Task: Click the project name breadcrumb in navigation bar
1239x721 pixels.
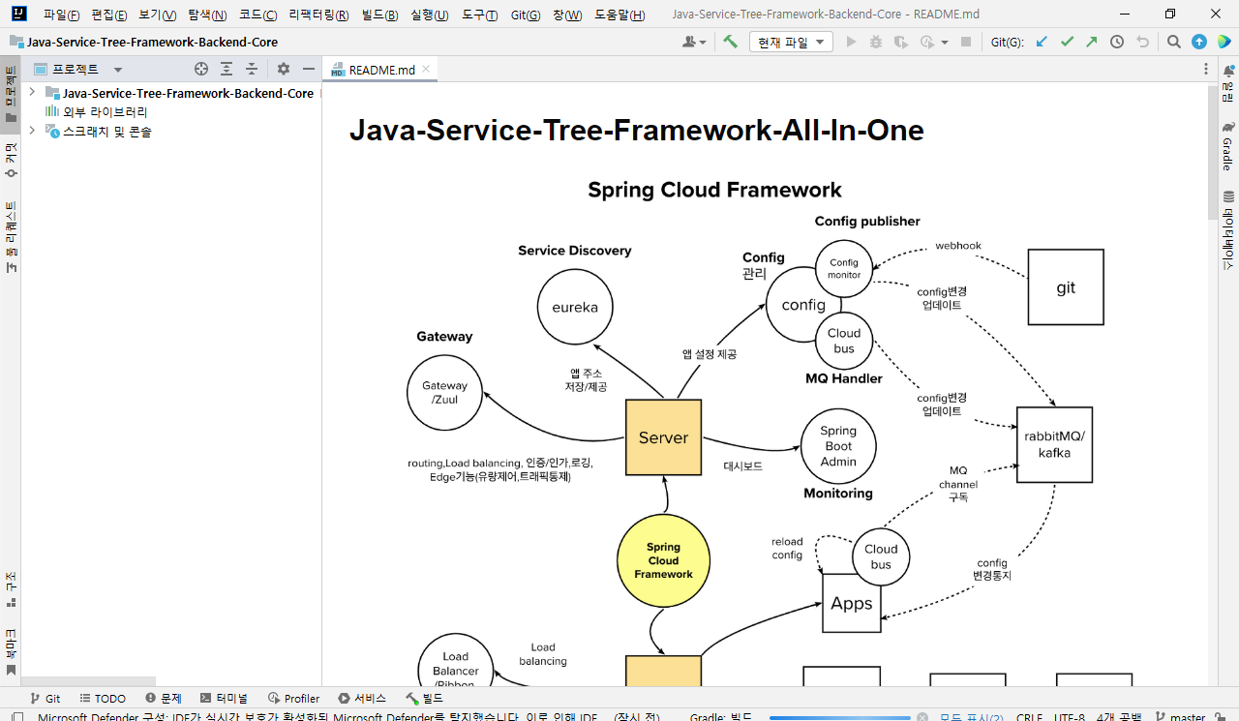Action: [152, 42]
